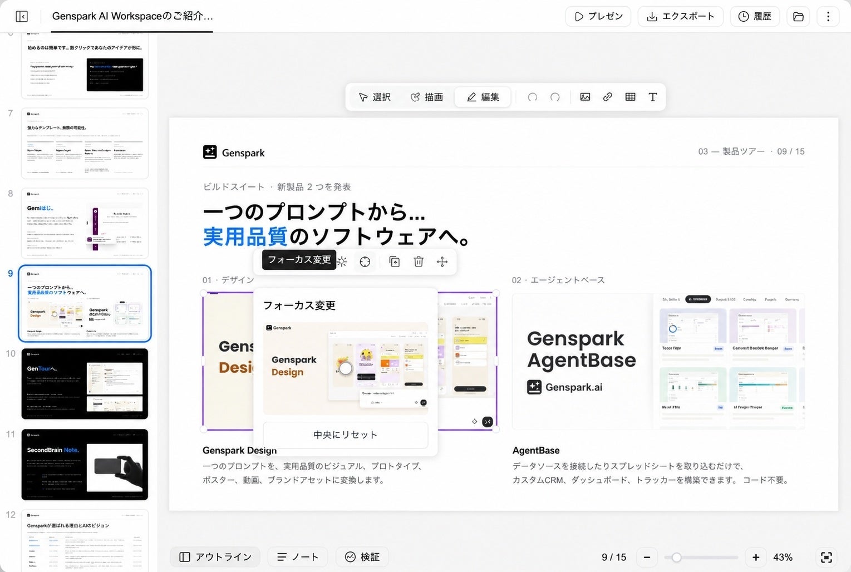Switch to the 編集 edit mode
The height and width of the screenshot is (572, 851).
pos(483,97)
